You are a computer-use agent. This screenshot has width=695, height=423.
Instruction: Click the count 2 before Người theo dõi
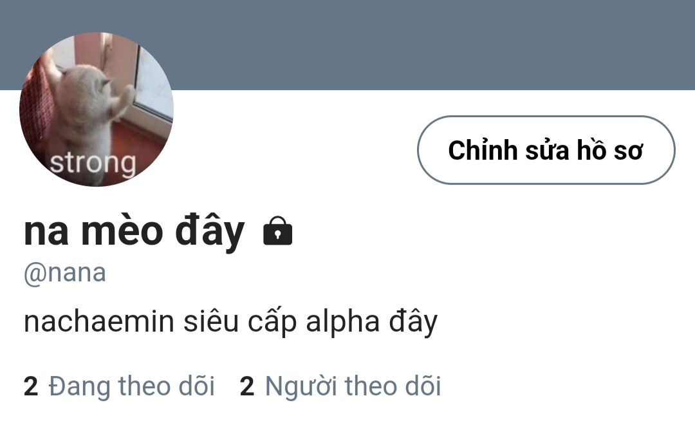(x=247, y=386)
